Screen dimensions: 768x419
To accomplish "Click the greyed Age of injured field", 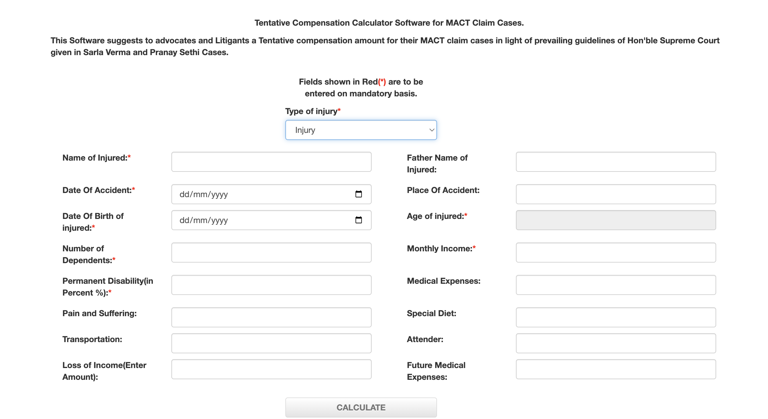I will pos(616,220).
